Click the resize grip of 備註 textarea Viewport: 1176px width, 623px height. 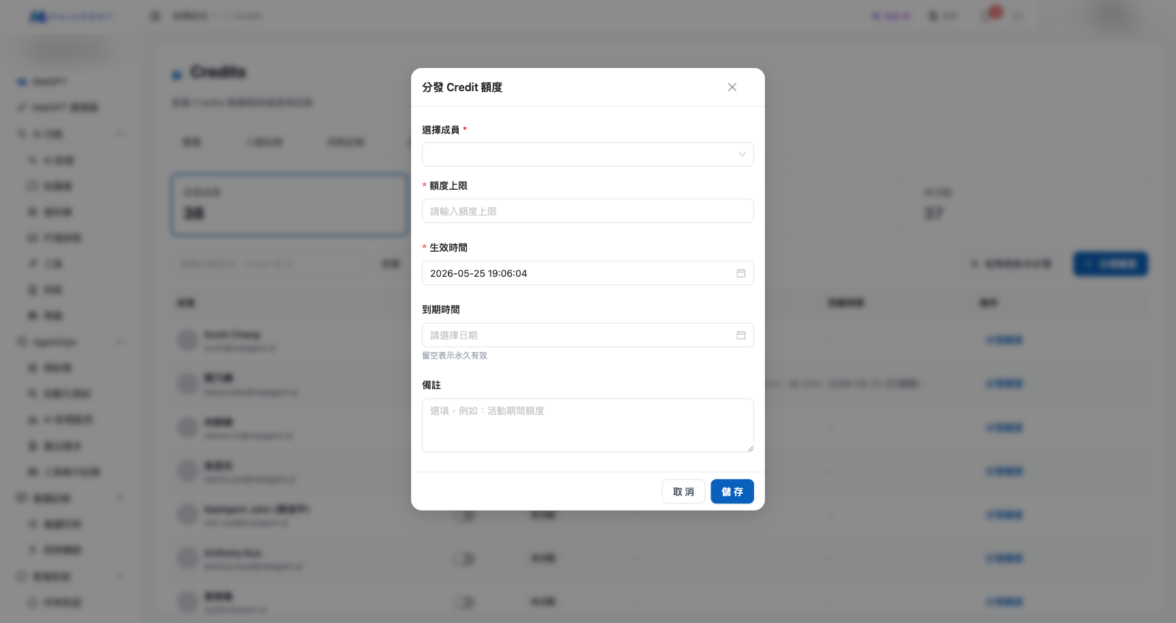point(750,449)
